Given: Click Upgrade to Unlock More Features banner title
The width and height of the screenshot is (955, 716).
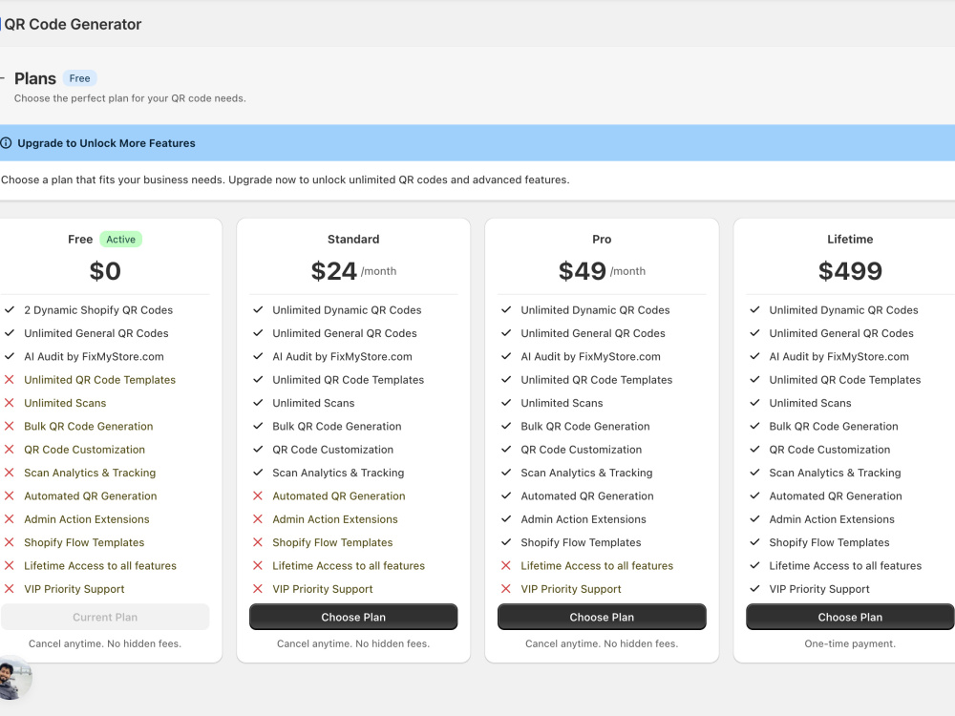Looking at the screenshot, I should 106,143.
